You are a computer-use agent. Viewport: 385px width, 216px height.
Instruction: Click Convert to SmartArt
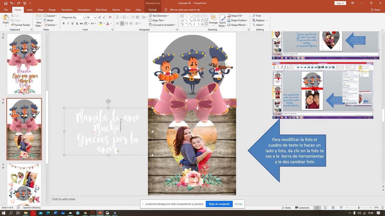[162, 25]
